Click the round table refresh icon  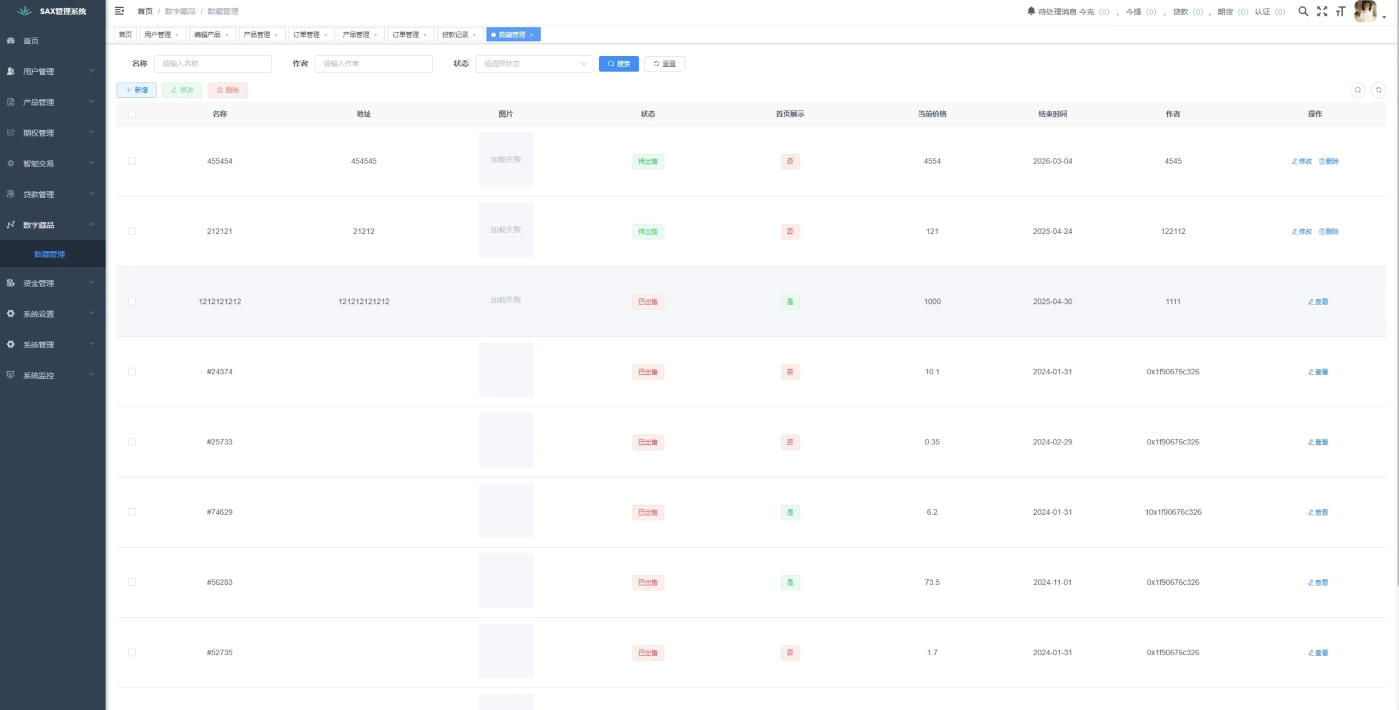click(1378, 90)
